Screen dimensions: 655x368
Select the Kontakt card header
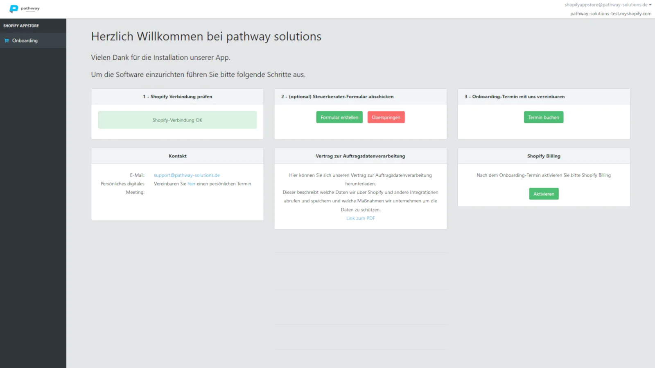pyautogui.click(x=177, y=156)
